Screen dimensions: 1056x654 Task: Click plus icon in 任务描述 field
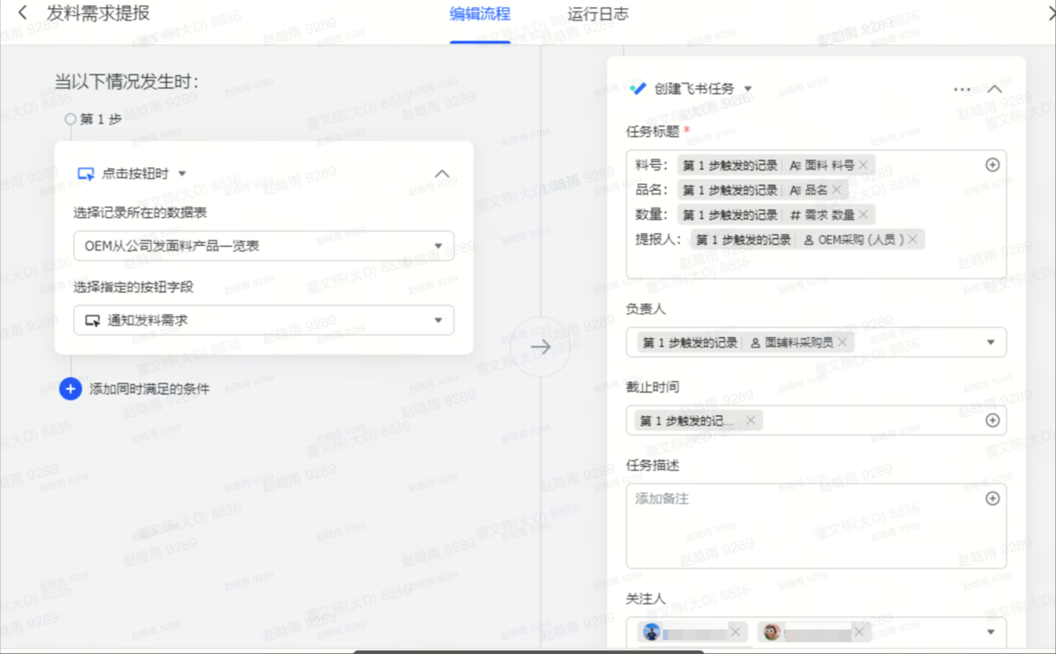(992, 499)
